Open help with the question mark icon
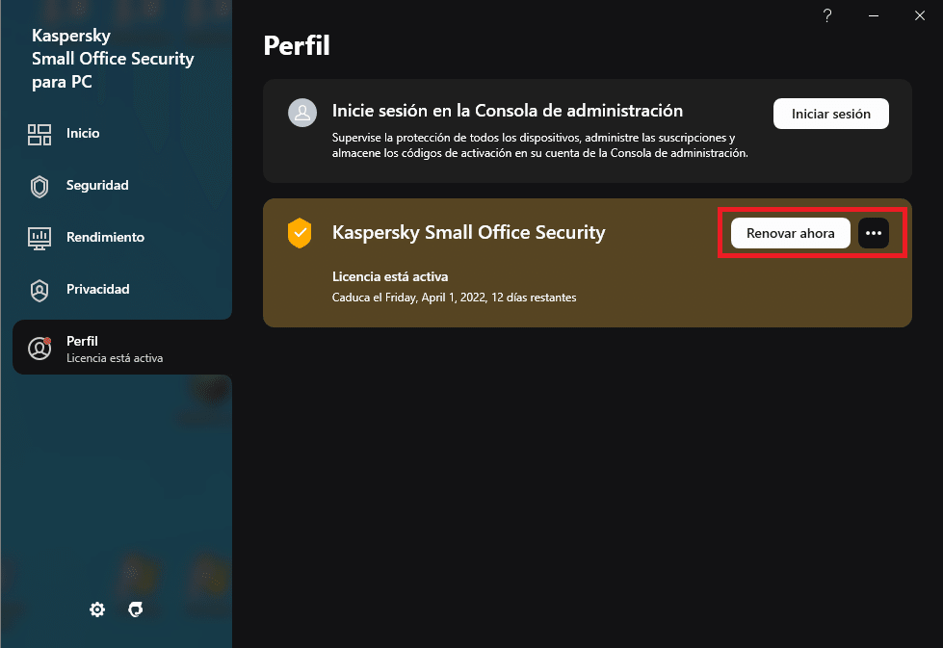Viewport: 943px width, 648px height. click(x=826, y=15)
